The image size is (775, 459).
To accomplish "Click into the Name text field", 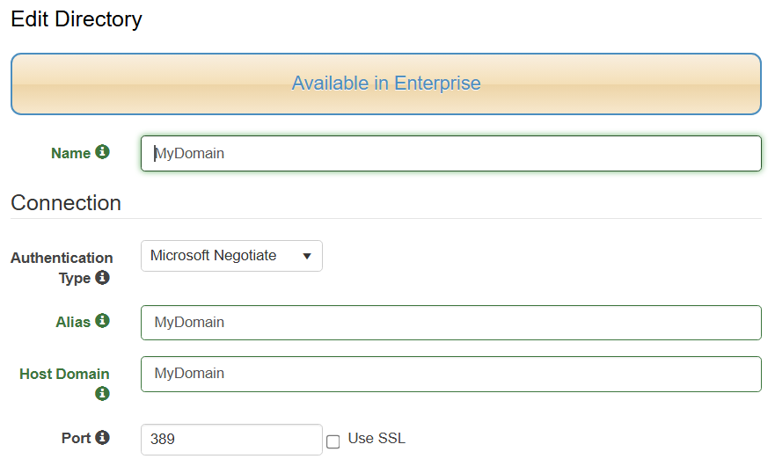I will 450,153.
